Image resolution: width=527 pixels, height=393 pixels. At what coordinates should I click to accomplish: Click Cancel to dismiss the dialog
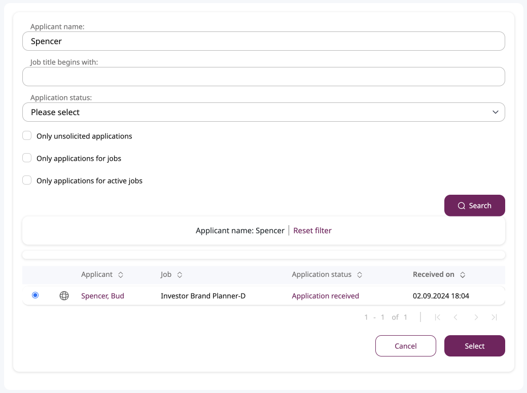pos(405,346)
